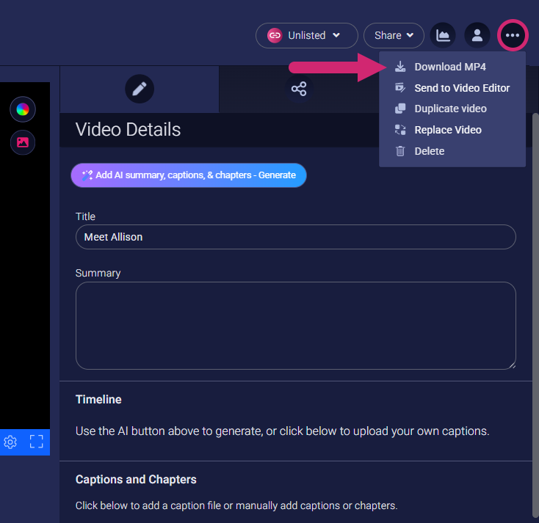Expand the Share dropdown
This screenshot has width=539, height=523.
(394, 35)
